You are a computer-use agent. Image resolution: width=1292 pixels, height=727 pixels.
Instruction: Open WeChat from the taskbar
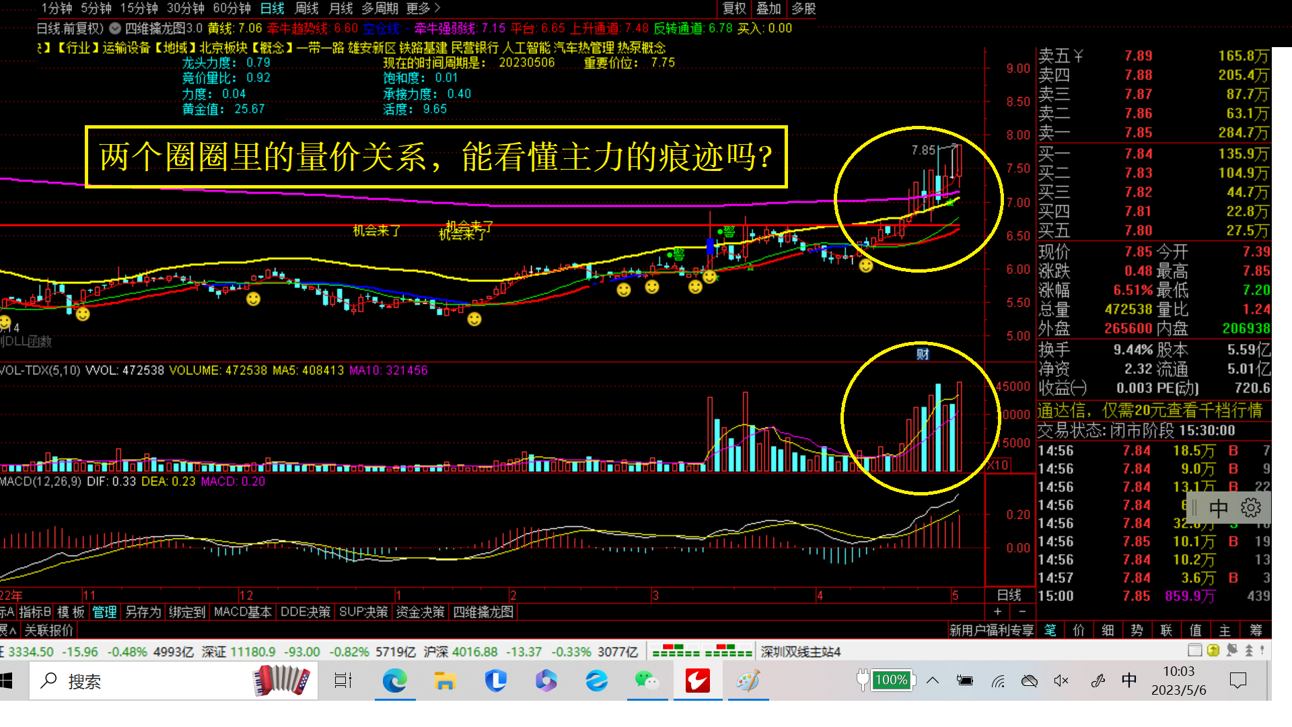[647, 681]
